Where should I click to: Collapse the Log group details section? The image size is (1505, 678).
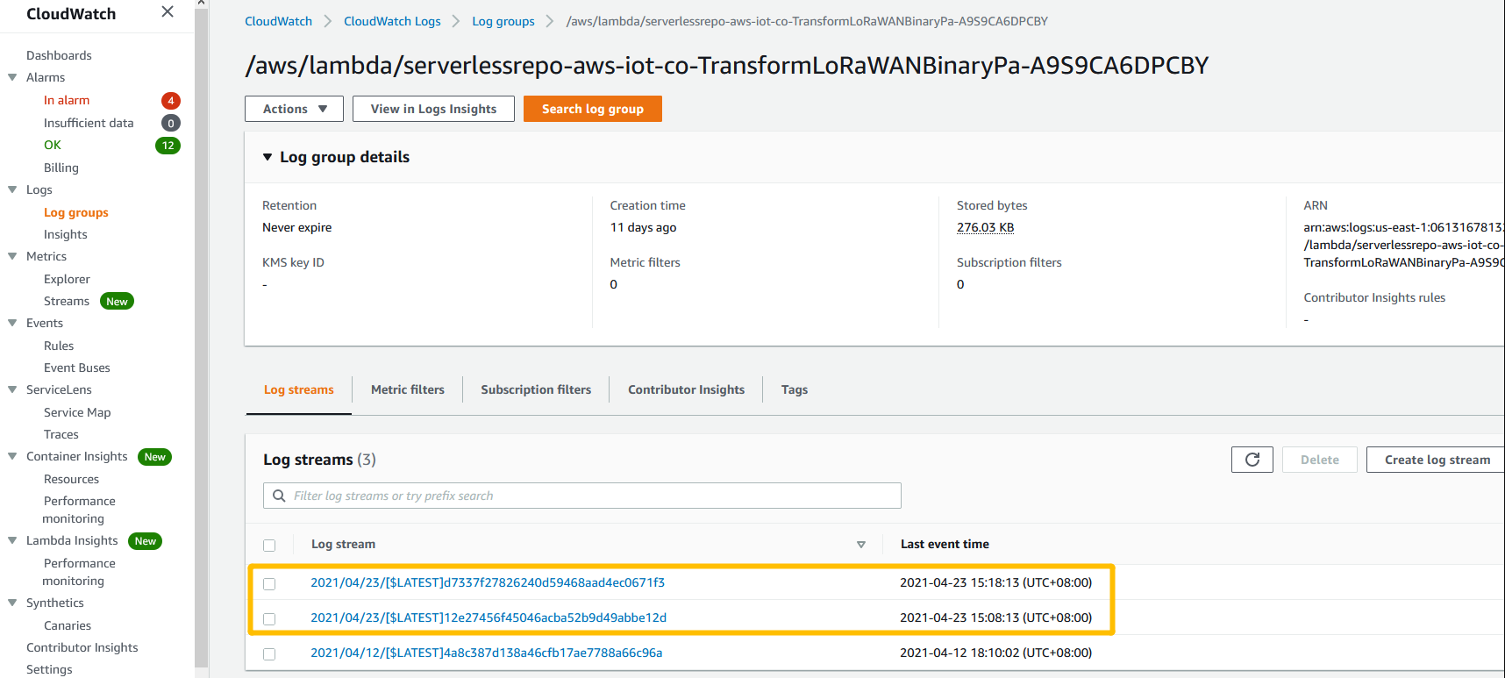tap(267, 157)
